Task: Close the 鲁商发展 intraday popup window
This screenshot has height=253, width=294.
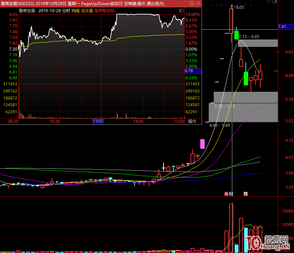Action: click(x=198, y=3)
